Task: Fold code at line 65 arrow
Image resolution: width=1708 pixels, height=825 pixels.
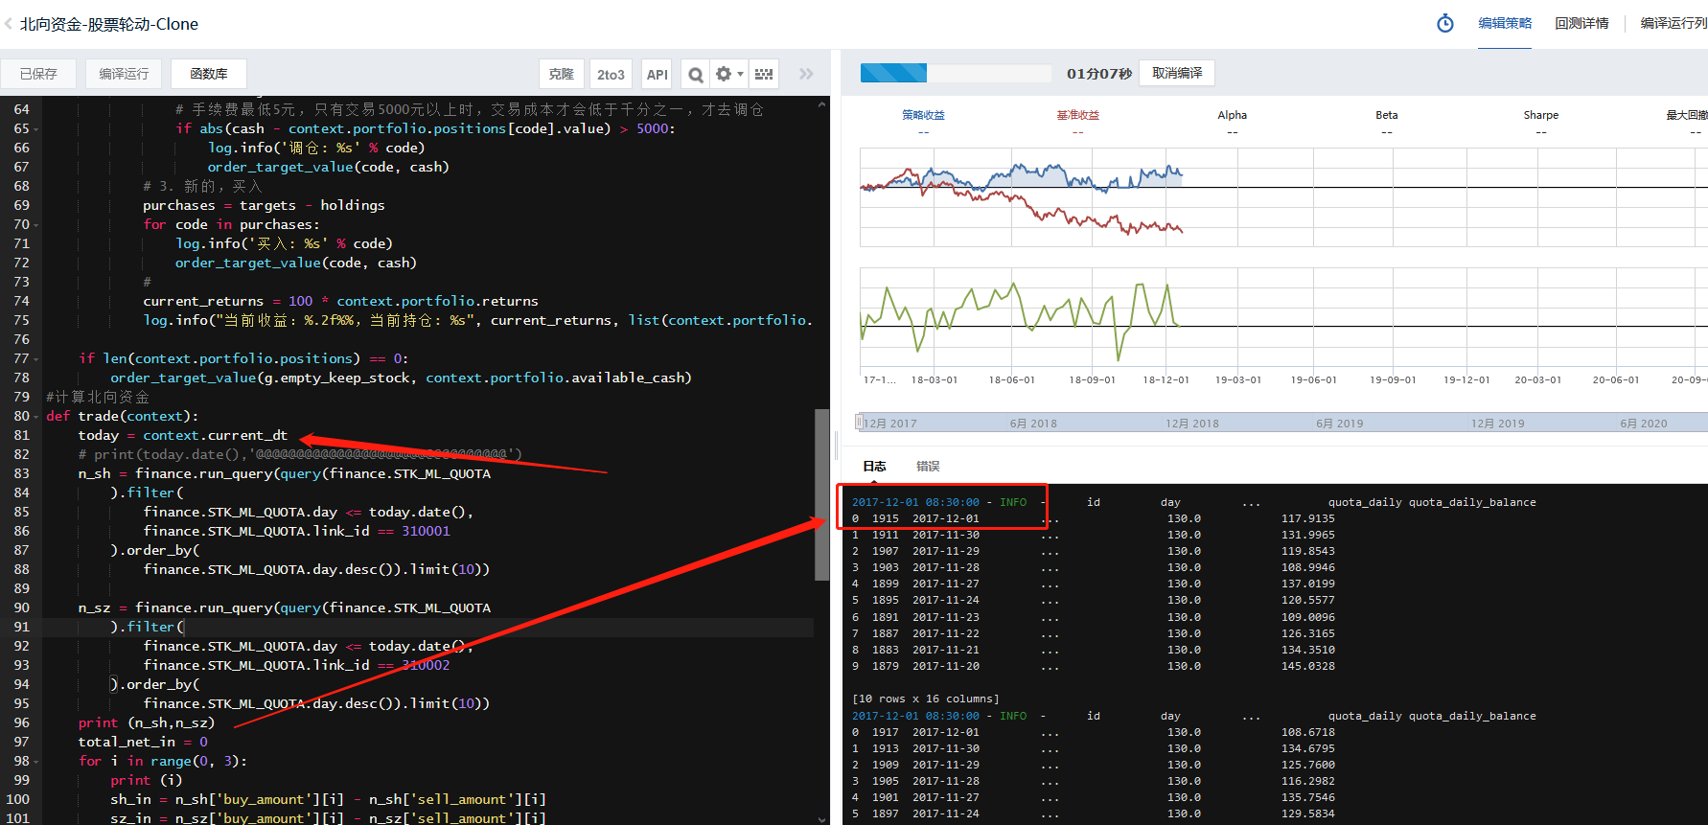Action: [35, 129]
